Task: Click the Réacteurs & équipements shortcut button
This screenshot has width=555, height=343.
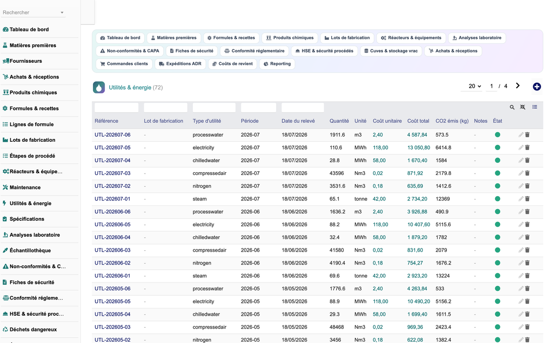Action: click(411, 38)
